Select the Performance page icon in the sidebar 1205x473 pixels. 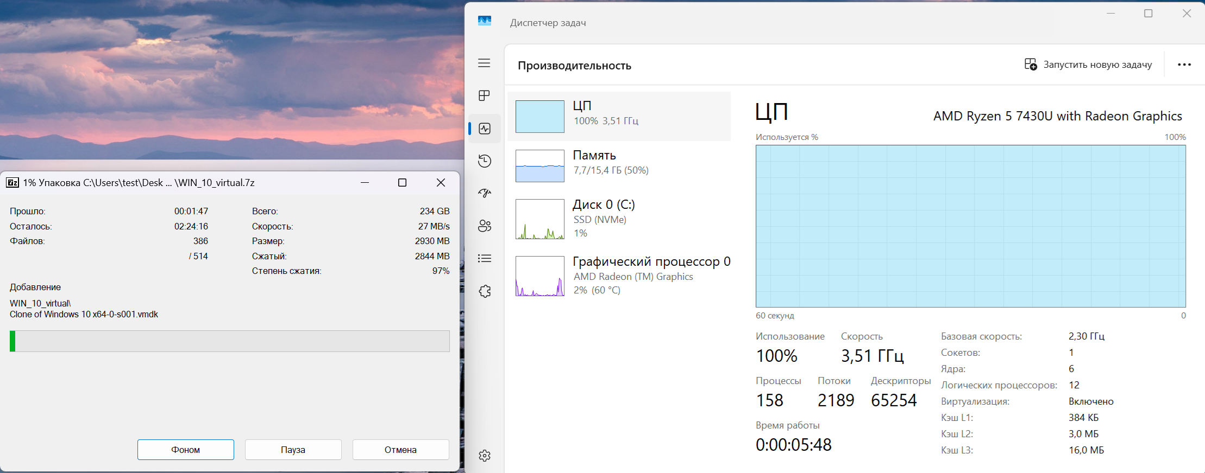coord(485,129)
